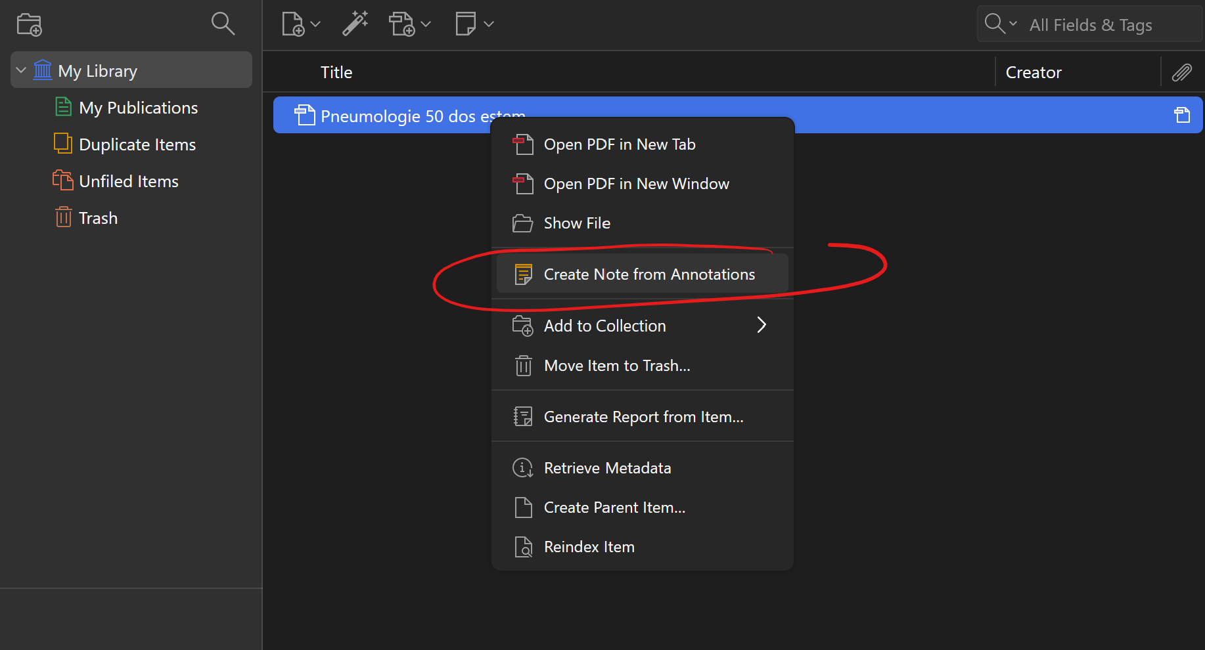Click the attachment paperclip column header
The height and width of the screenshot is (650, 1205).
1182,72
